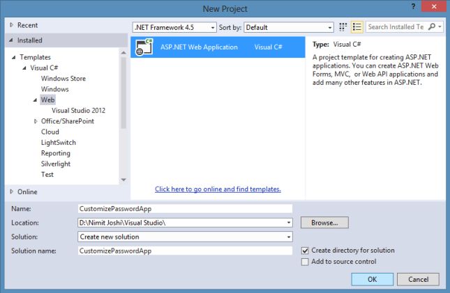
Task: Select the LightSwitch template category
Action: pyautogui.click(x=59, y=143)
